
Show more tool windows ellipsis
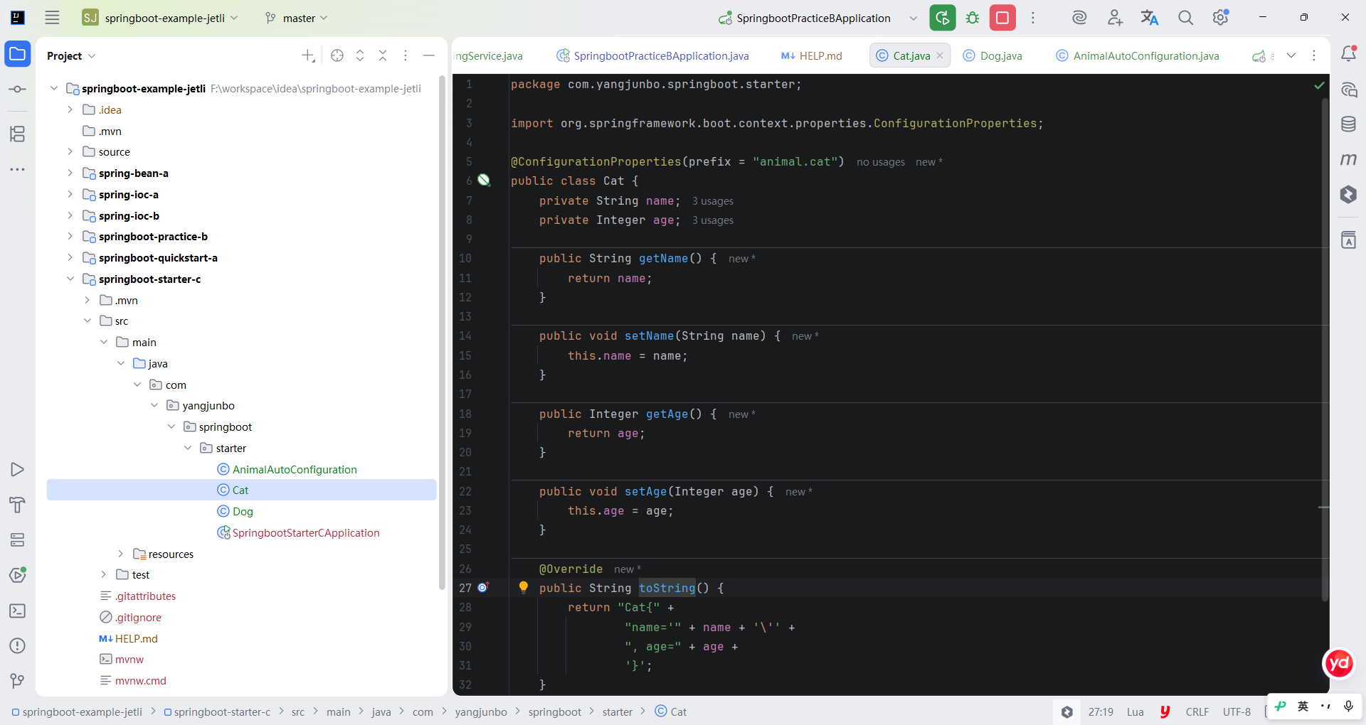pyautogui.click(x=18, y=169)
